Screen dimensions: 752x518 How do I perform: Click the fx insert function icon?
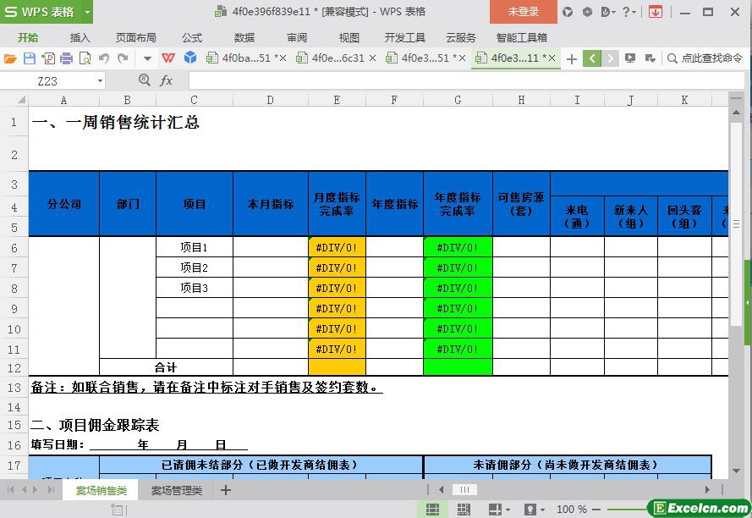click(167, 80)
